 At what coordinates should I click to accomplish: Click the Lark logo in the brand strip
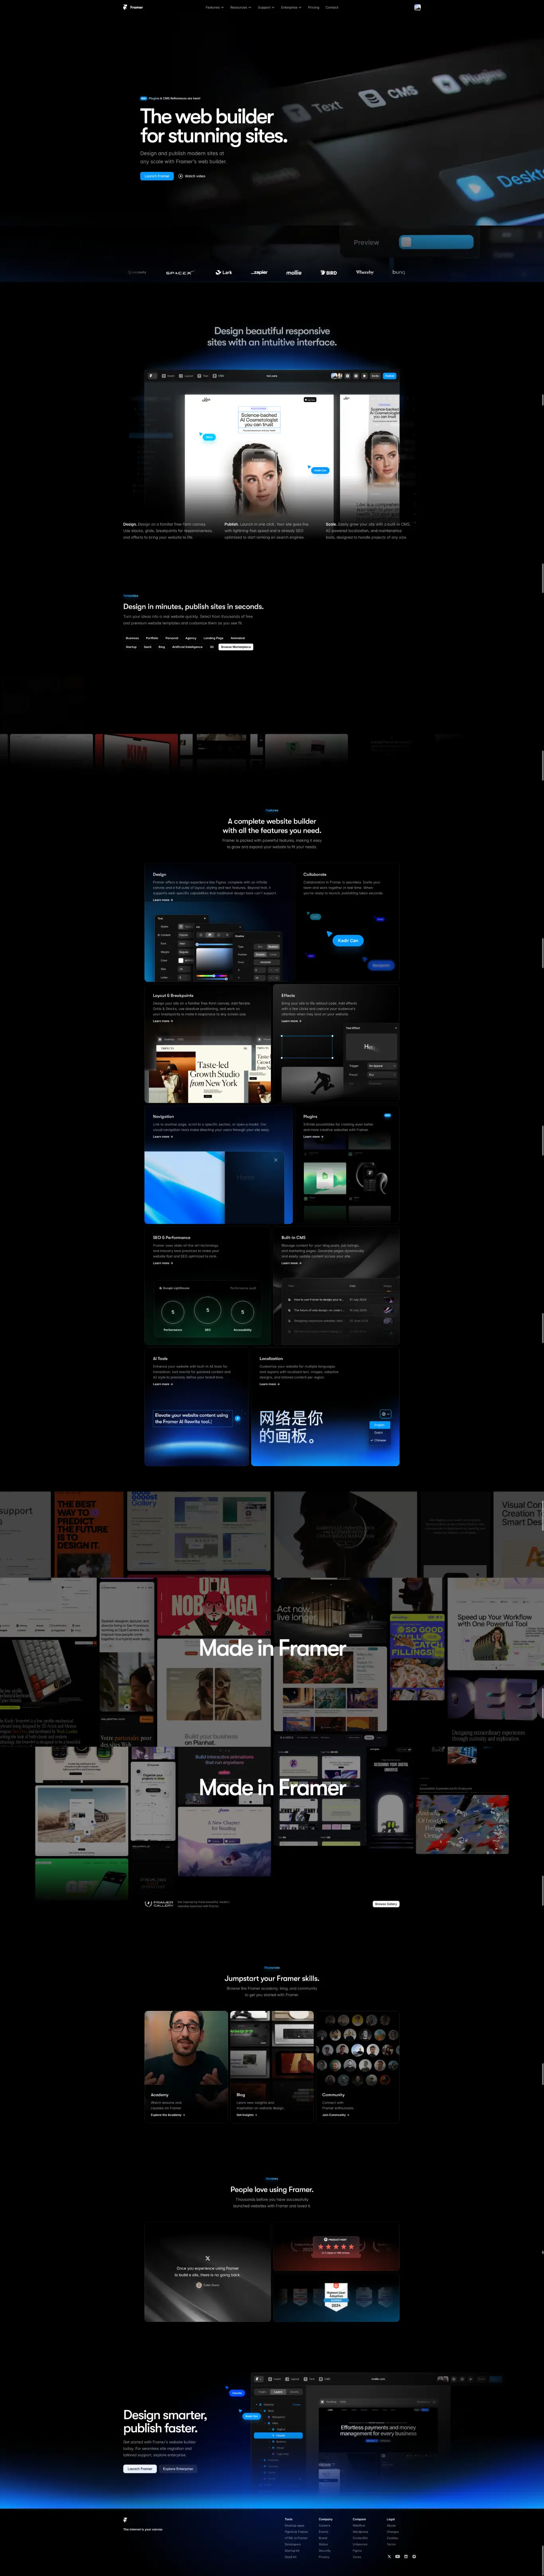click(224, 272)
